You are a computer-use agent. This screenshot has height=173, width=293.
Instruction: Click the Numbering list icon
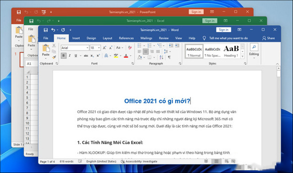coord(150,46)
